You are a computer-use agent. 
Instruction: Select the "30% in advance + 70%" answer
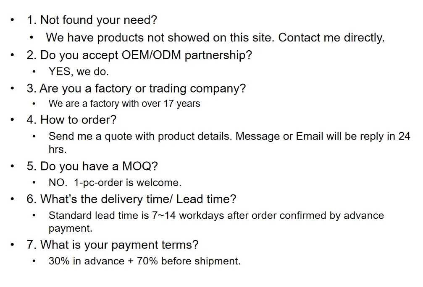click(145, 261)
